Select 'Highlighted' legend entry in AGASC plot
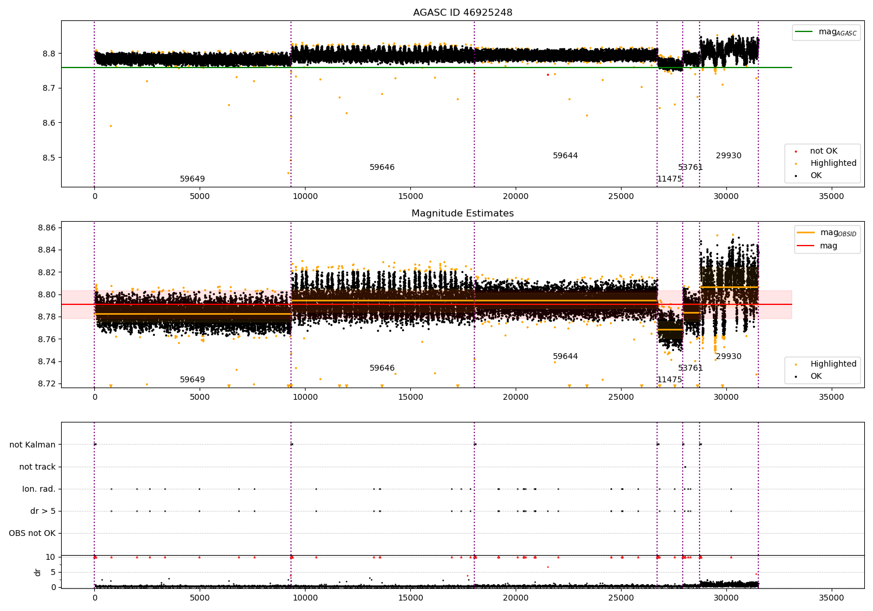Viewport: 873px width, 611px height. (x=833, y=164)
